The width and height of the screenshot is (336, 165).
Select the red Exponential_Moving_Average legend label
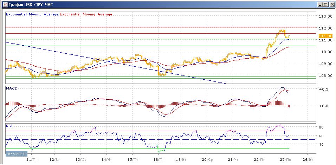(x=86, y=14)
